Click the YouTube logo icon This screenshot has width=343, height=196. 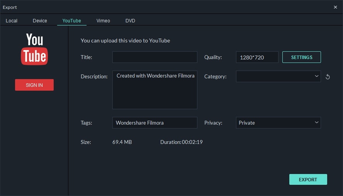point(34,49)
